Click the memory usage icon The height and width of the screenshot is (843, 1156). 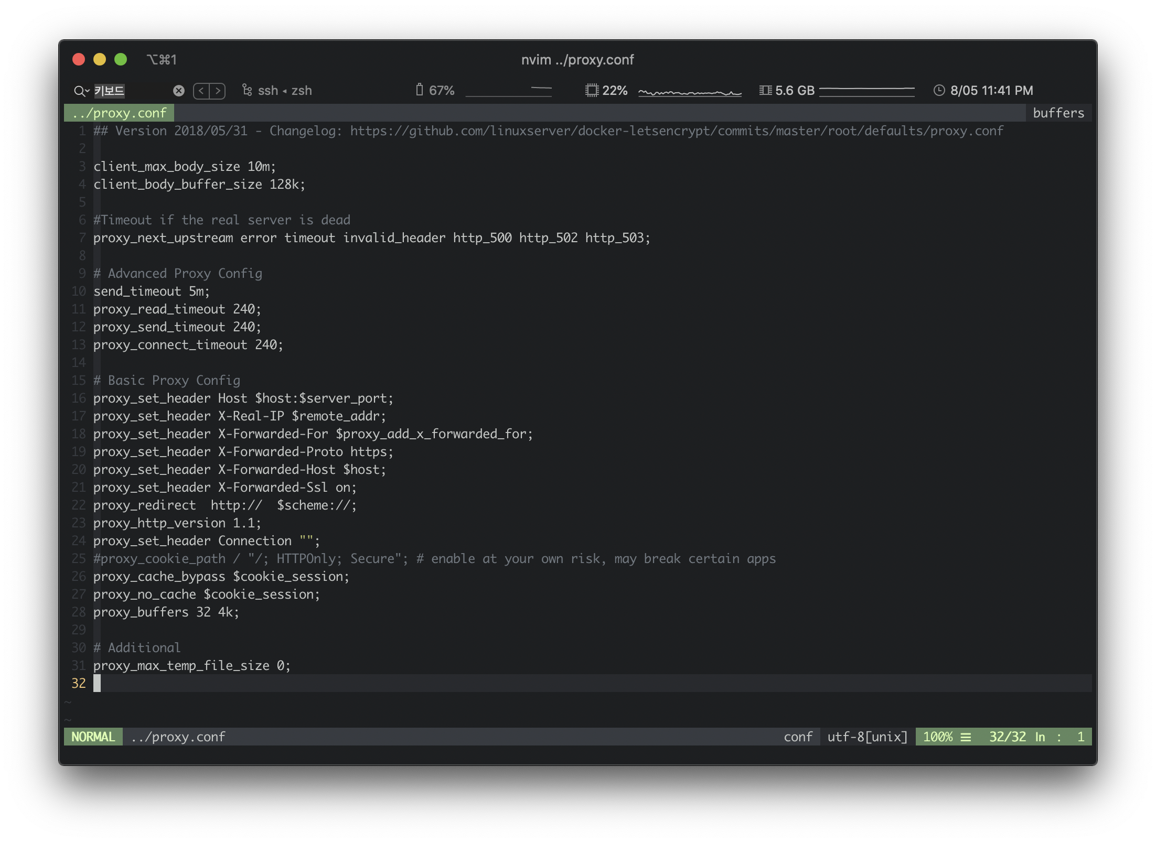pyautogui.click(x=765, y=90)
